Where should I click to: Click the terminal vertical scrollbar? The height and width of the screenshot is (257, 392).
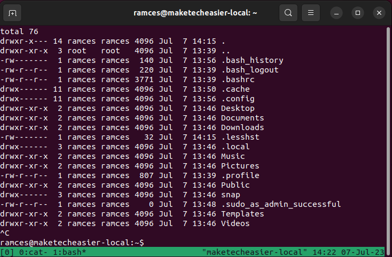[388, 141]
